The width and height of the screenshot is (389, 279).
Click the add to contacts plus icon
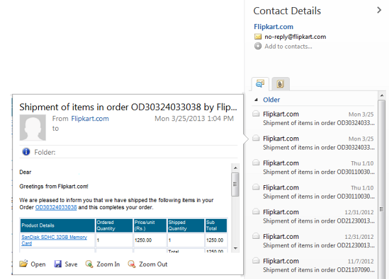(258, 46)
